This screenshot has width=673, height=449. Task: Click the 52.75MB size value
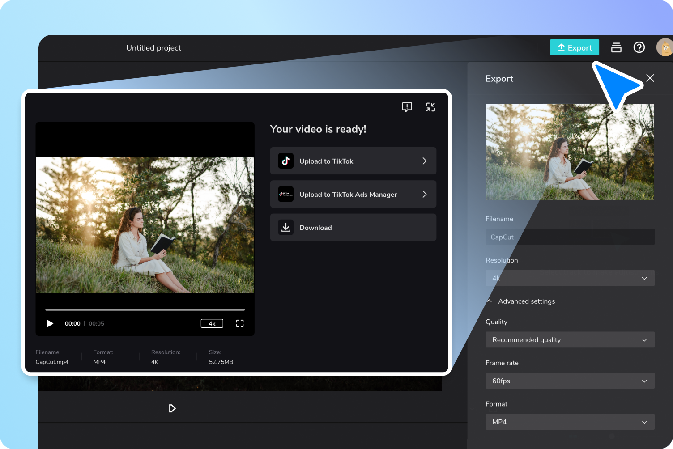pyautogui.click(x=221, y=362)
